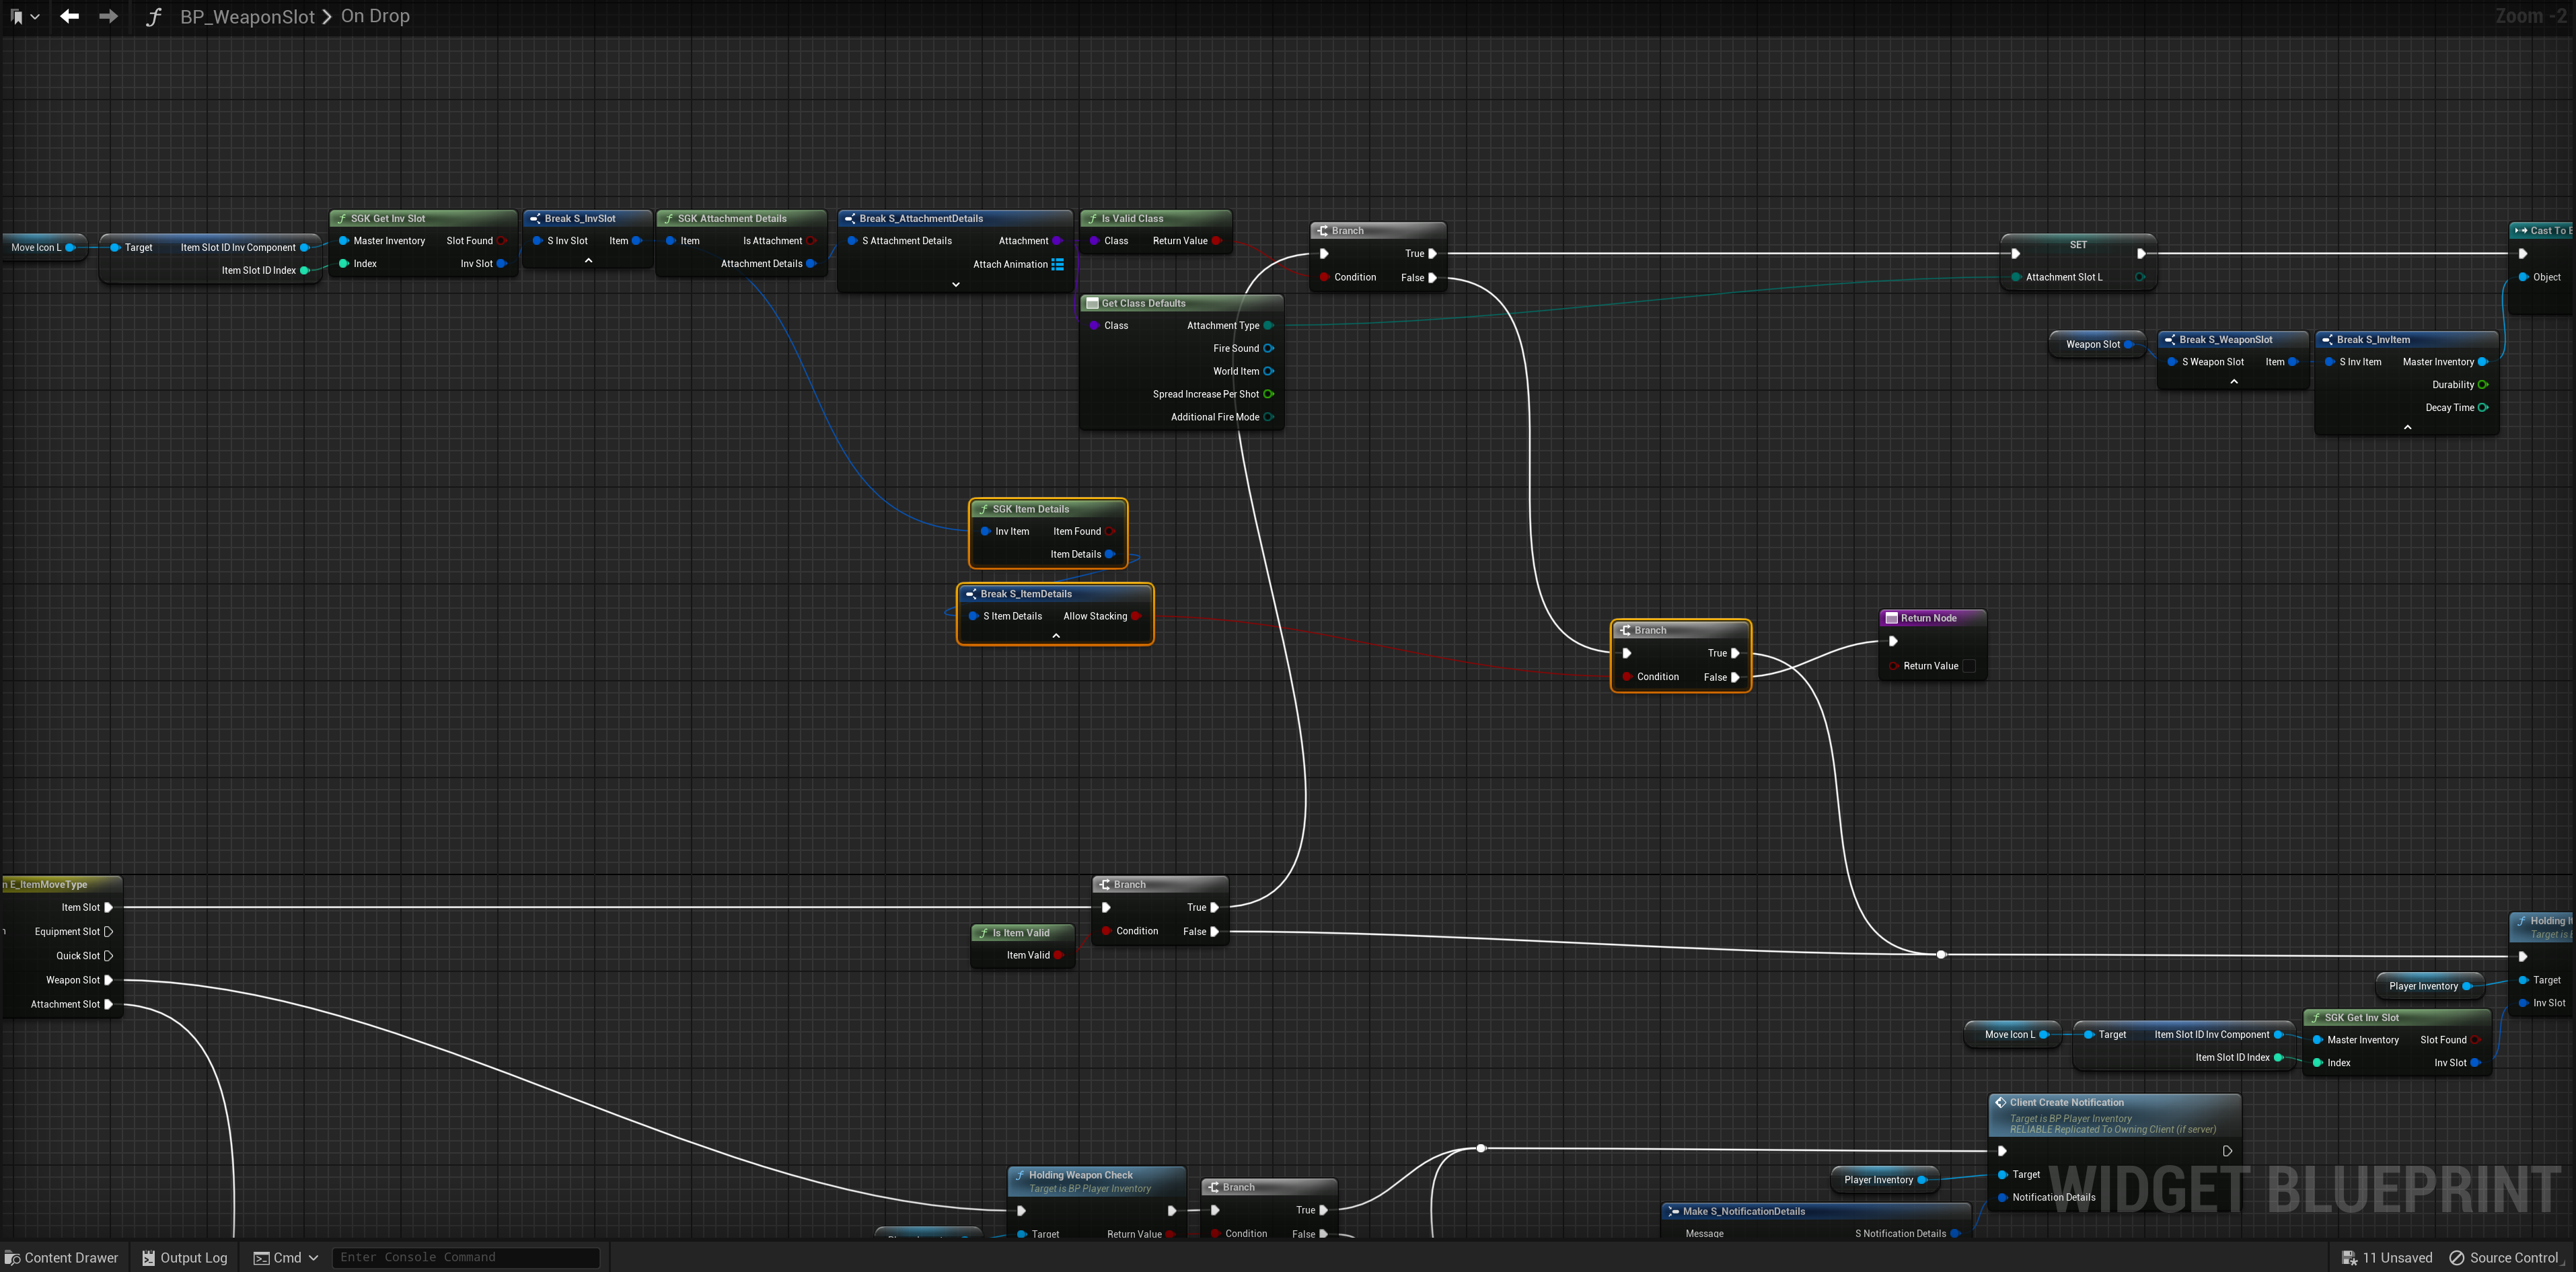Click the BP_WeaponSlot breadcrumb
The height and width of the screenshot is (1272, 2576).
pyautogui.click(x=247, y=17)
